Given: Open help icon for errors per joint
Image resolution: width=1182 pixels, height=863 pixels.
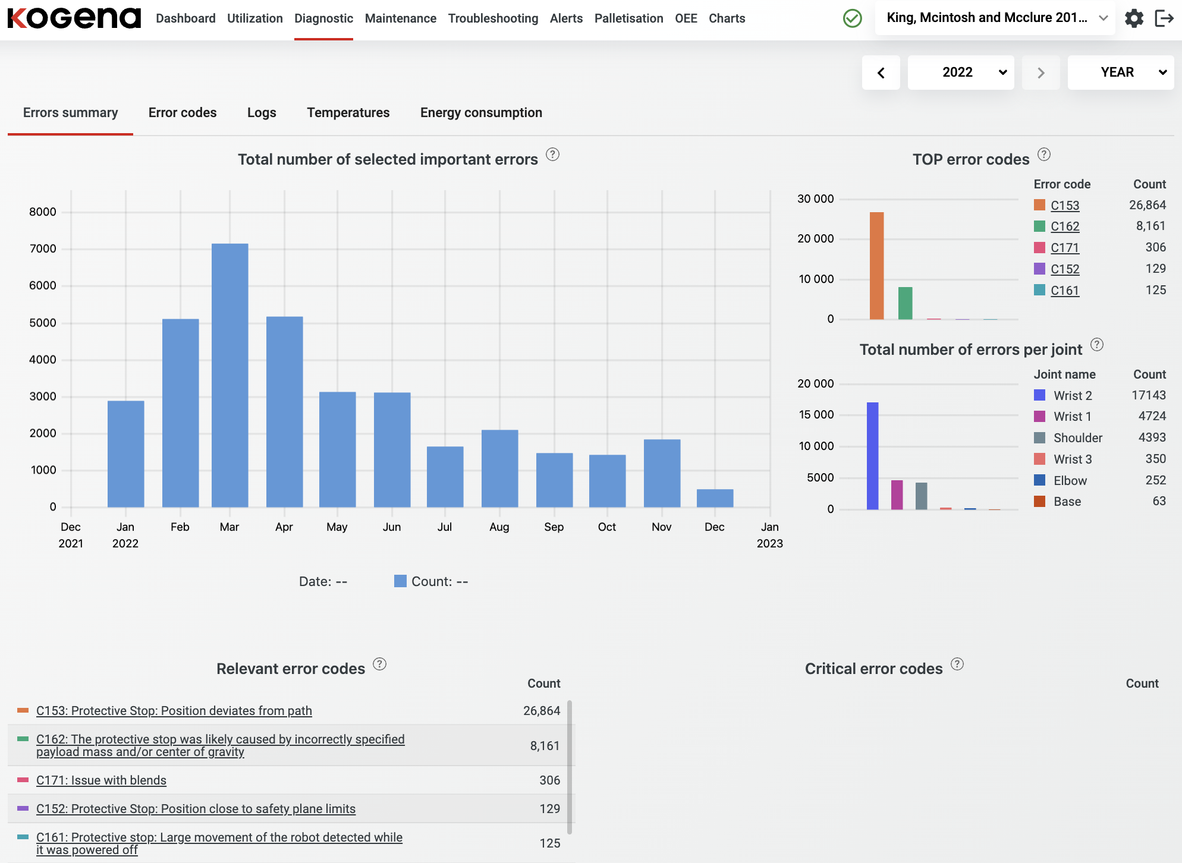Looking at the screenshot, I should (x=1096, y=345).
